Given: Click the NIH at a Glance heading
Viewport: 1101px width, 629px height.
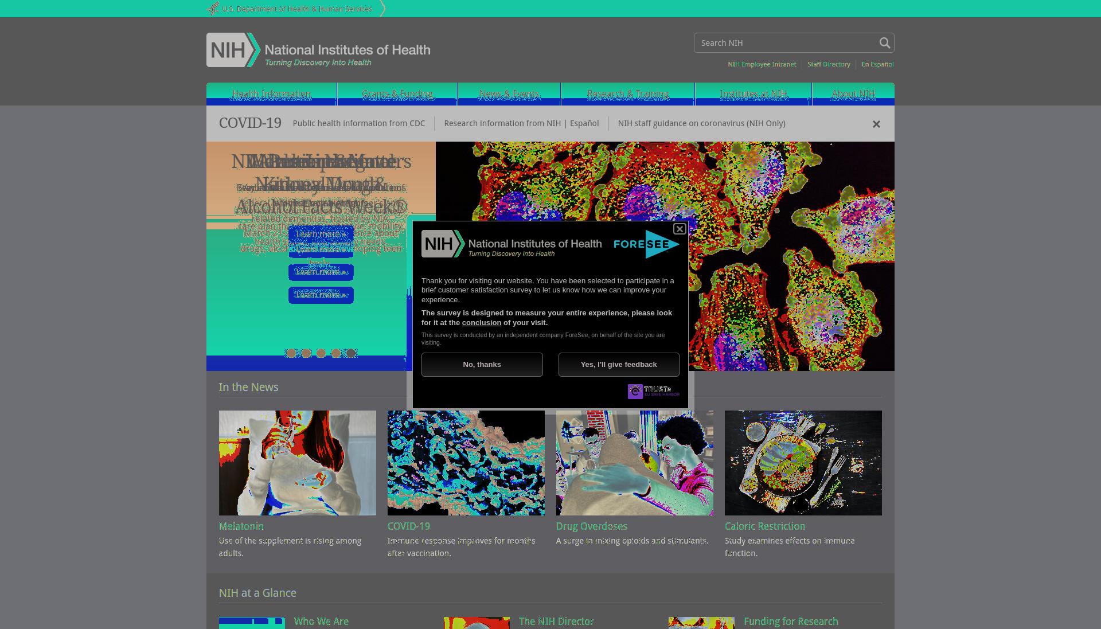Looking at the screenshot, I should coord(257,593).
